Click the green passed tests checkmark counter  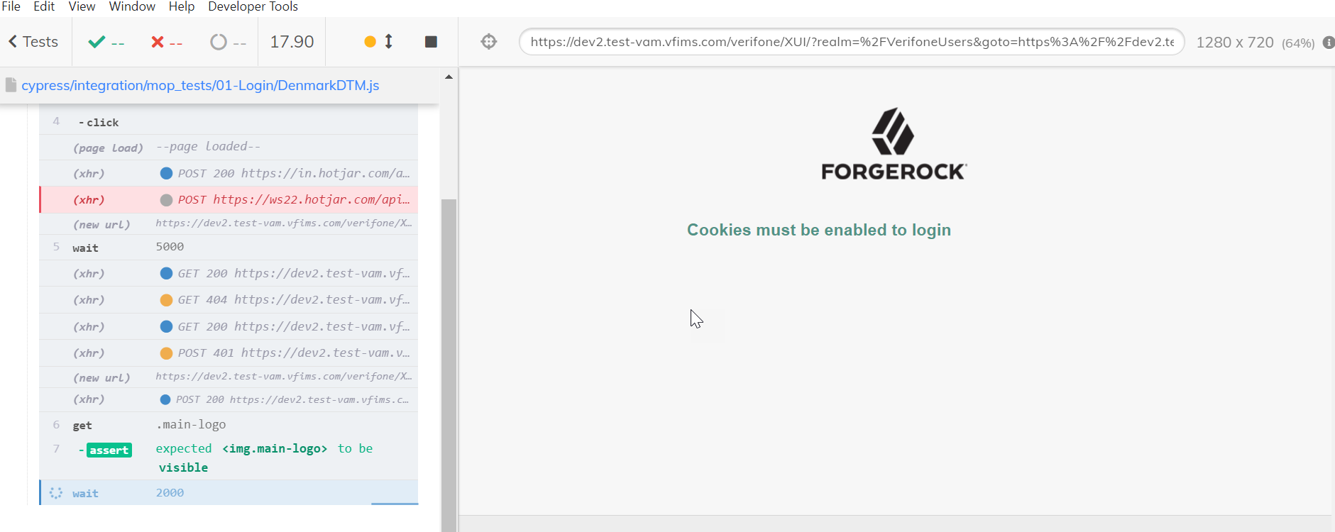click(106, 43)
